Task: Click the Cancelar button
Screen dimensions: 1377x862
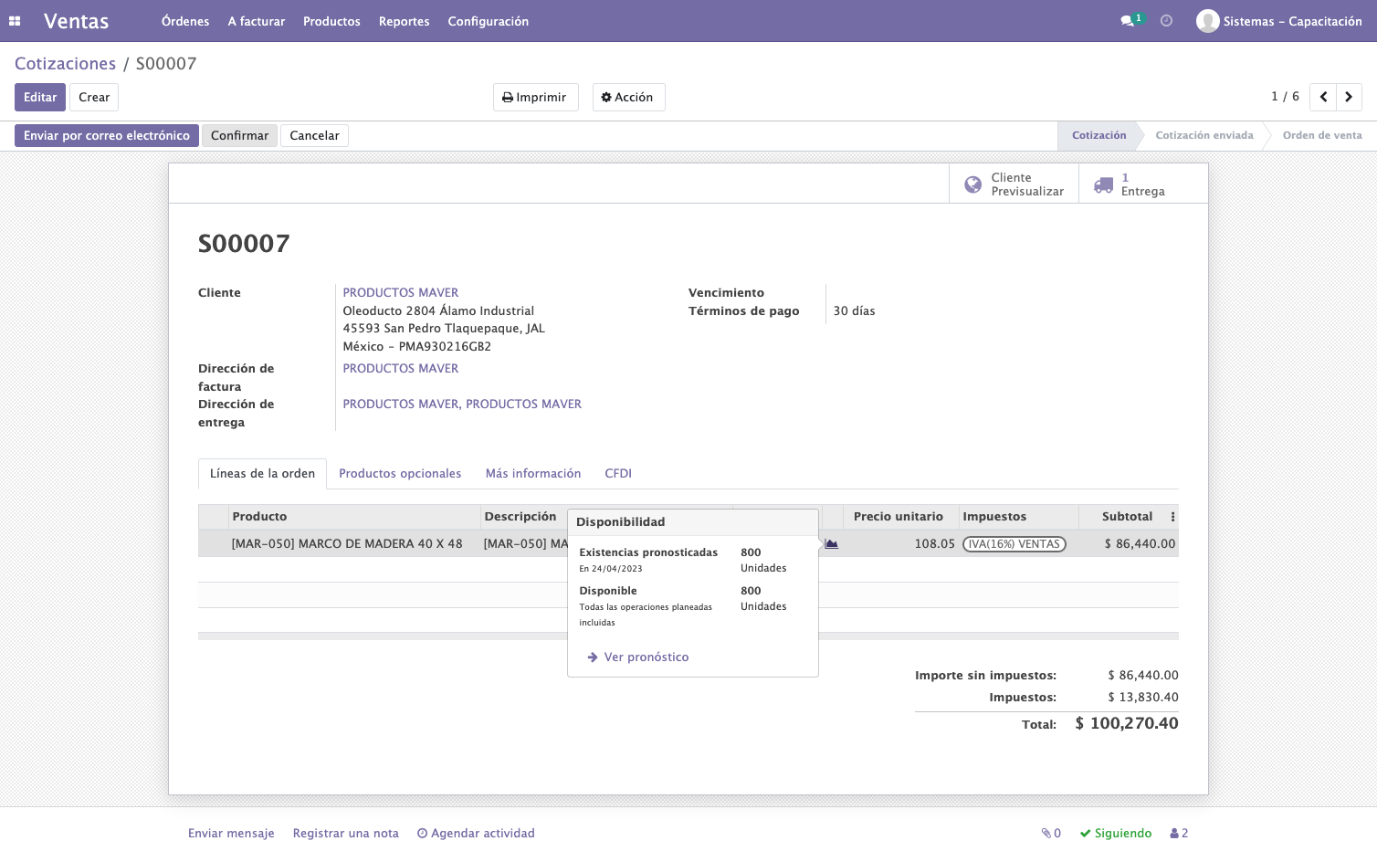Action: [x=314, y=135]
